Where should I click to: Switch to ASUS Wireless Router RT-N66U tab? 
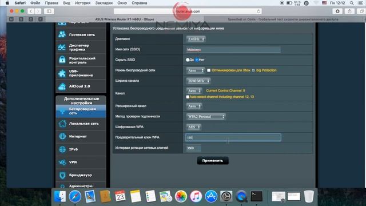point(125,19)
